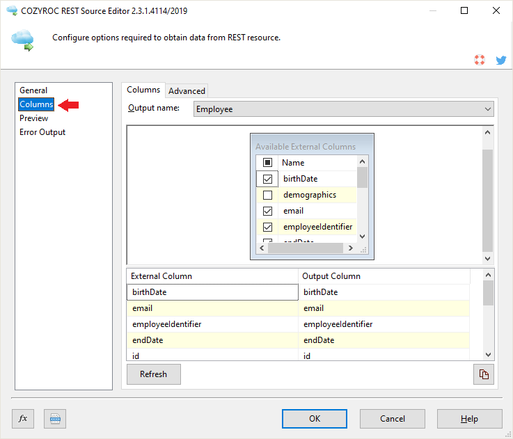
Task: Open the Output name Employee dropdown
Action: [343, 109]
